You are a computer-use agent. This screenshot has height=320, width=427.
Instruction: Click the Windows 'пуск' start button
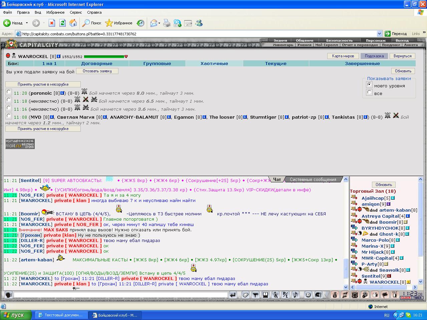[x=16, y=315]
